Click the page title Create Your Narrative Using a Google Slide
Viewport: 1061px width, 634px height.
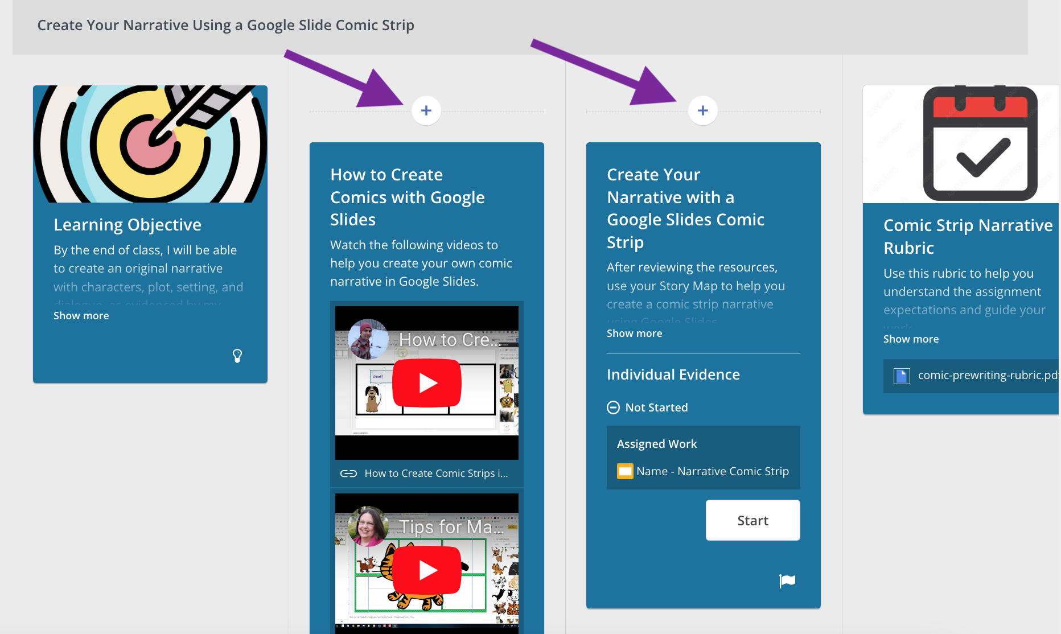(x=226, y=25)
